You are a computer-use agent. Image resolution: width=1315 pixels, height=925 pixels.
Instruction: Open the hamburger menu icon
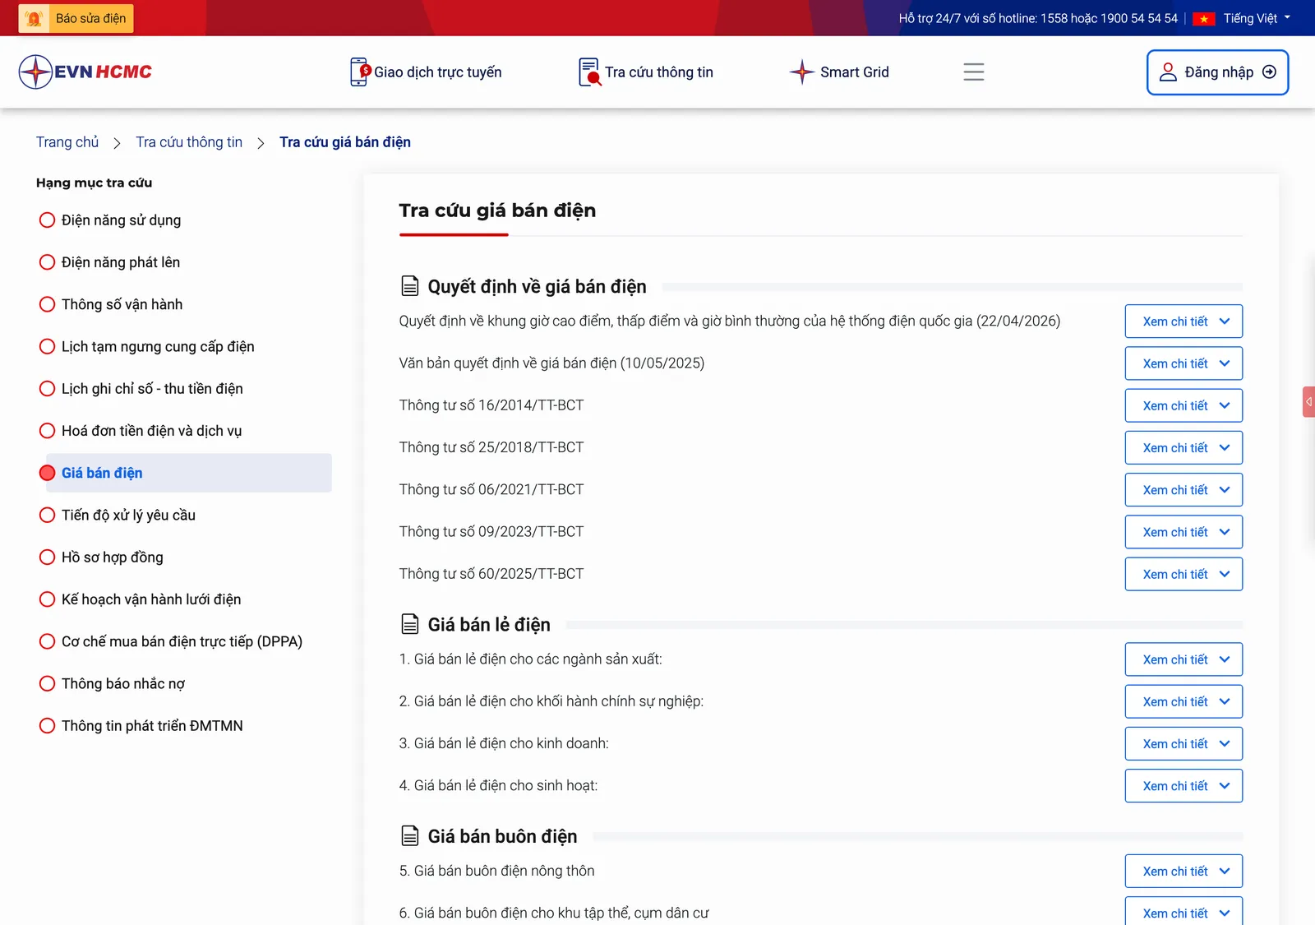pyautogui.click(x=974, y=72)
